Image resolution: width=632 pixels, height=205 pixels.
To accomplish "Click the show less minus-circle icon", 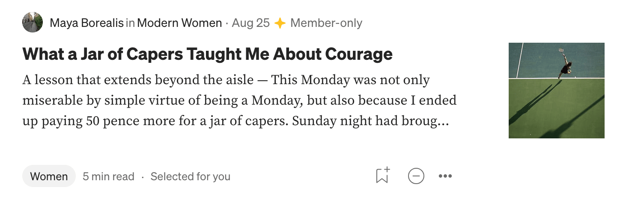I will 416,176.
